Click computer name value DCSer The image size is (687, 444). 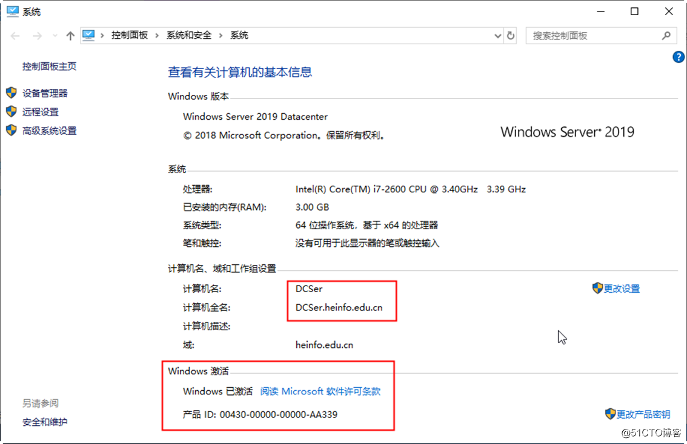(309, 289)
